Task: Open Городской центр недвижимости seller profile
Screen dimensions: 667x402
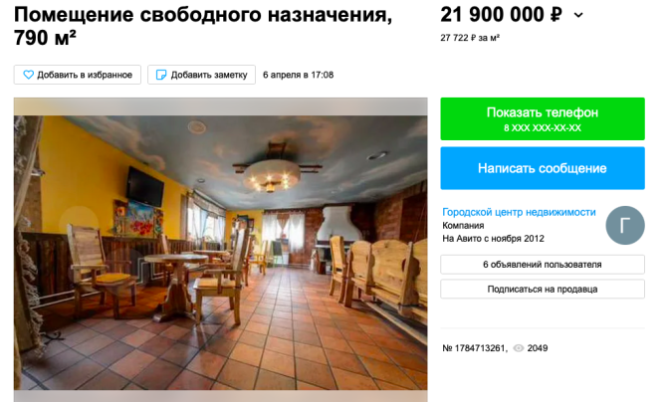Action: (x=519, y=212)
